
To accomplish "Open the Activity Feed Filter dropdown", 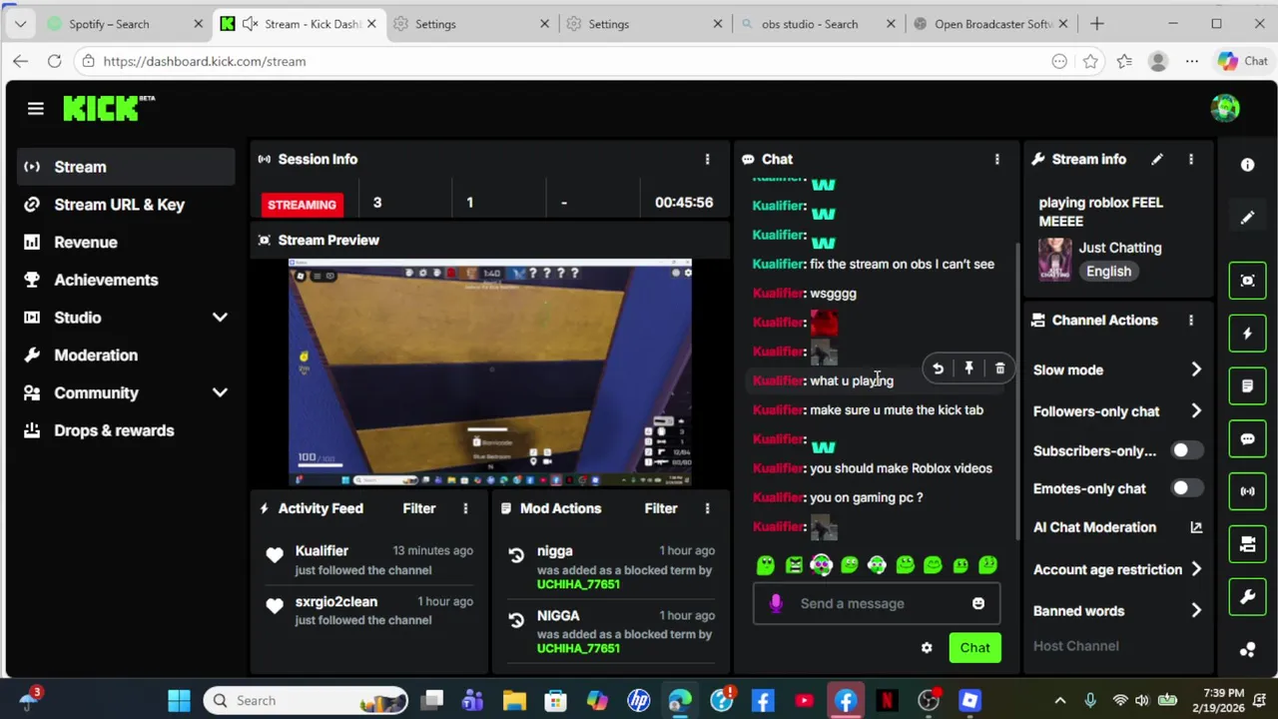I will 419,508.
